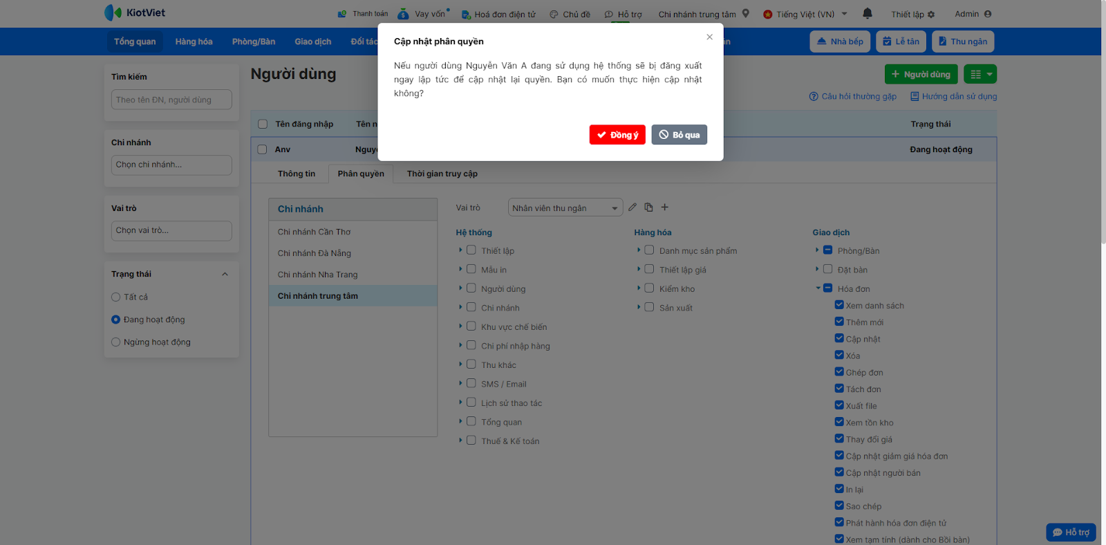Open Câu hỏi thường gặp link

point(853,97)
